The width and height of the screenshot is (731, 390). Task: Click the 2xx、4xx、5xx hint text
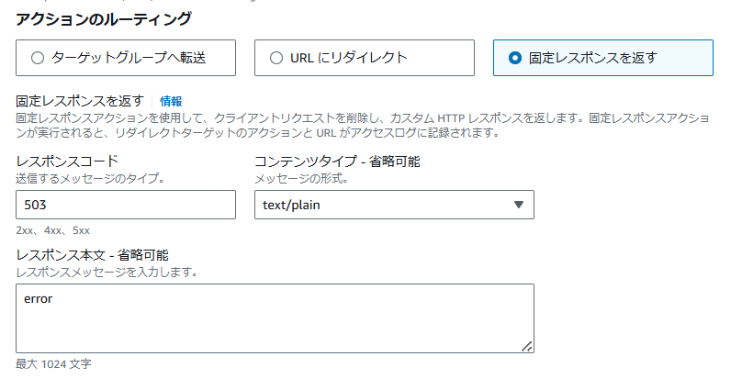click(52, 230)
